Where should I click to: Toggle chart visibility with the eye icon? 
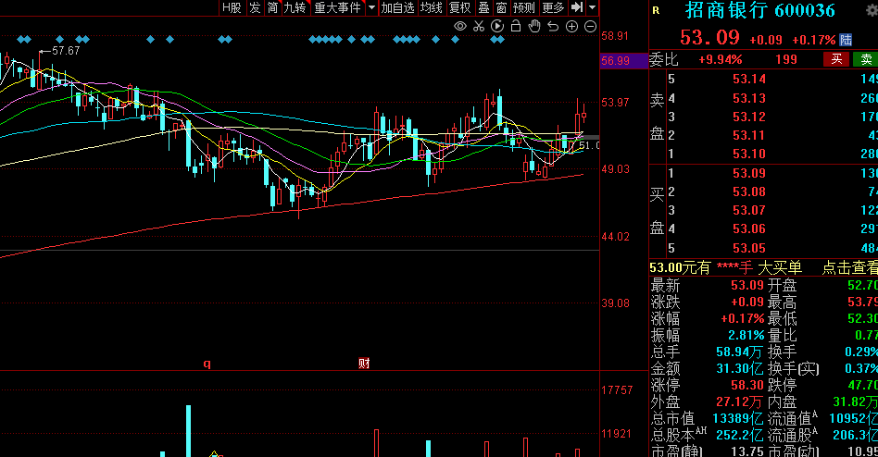[x=460, y=26]
